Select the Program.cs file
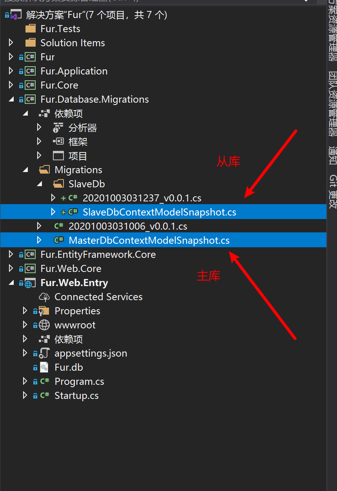The height and width of the screenshot is (491, 337). (79, 382)
